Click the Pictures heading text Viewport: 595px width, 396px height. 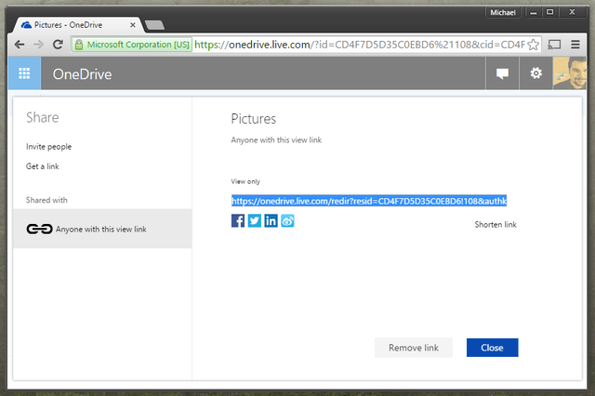[x=254, y=119]
